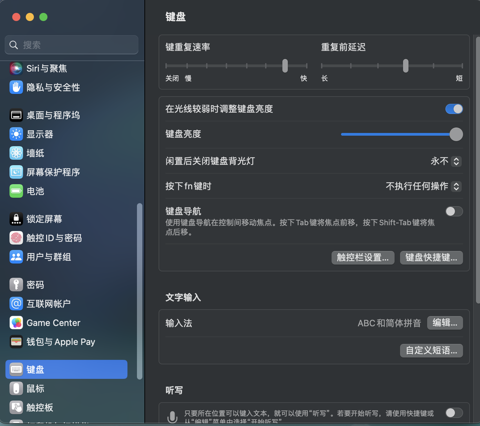
Task: Click the ABC 和简体拼音 input source text
Action: coord(389,323)
